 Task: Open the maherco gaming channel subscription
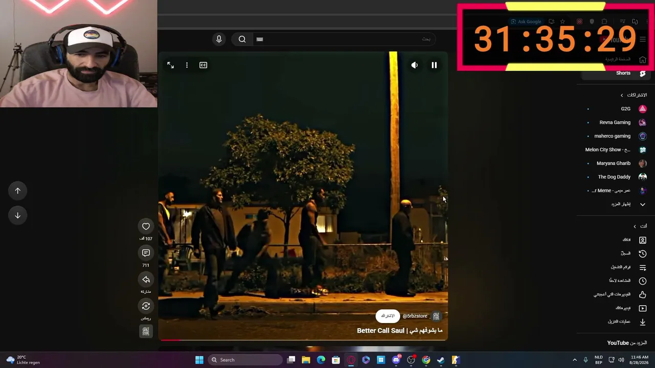[x=617, y=136]
